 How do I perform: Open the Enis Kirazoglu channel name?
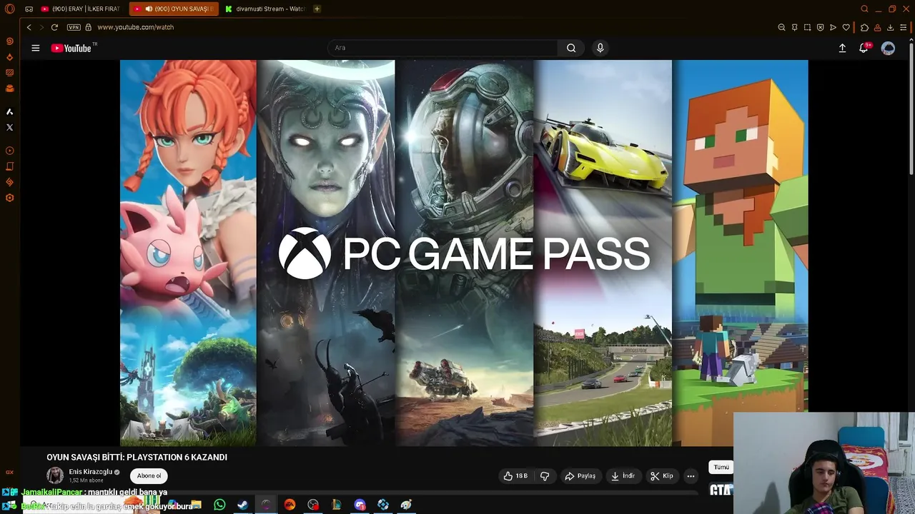pyautogui.click(x=90, y=472)
